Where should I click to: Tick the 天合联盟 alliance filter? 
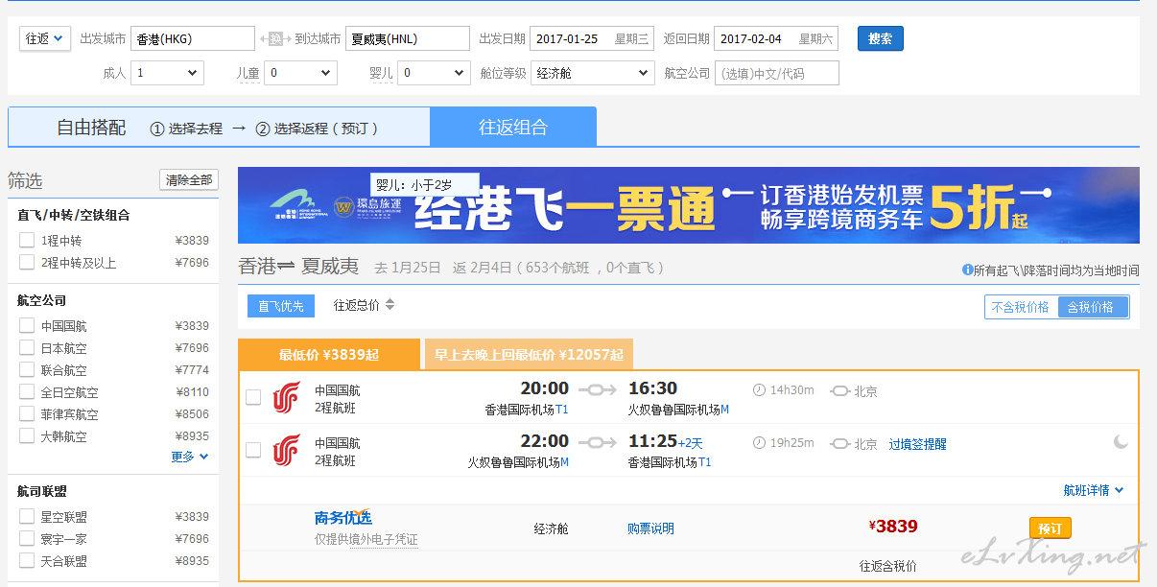point(27,560)
